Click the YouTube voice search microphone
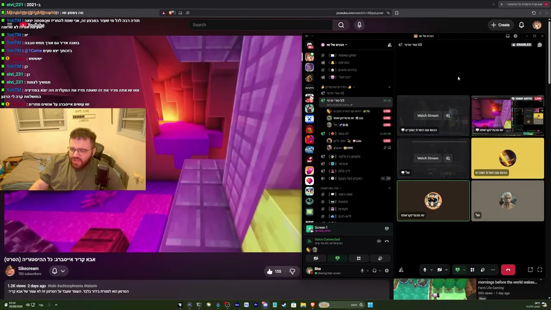This screenshot has width=551, height=310. [359, 25]
